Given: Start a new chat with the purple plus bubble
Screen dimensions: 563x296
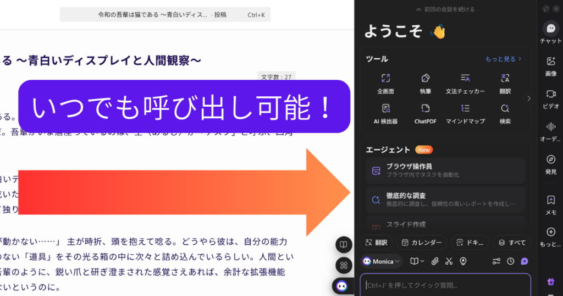Looking at the screenshot, I should point(525,261).
